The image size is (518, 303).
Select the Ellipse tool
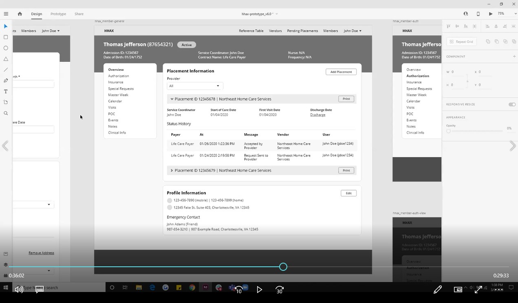coord(6,48)
